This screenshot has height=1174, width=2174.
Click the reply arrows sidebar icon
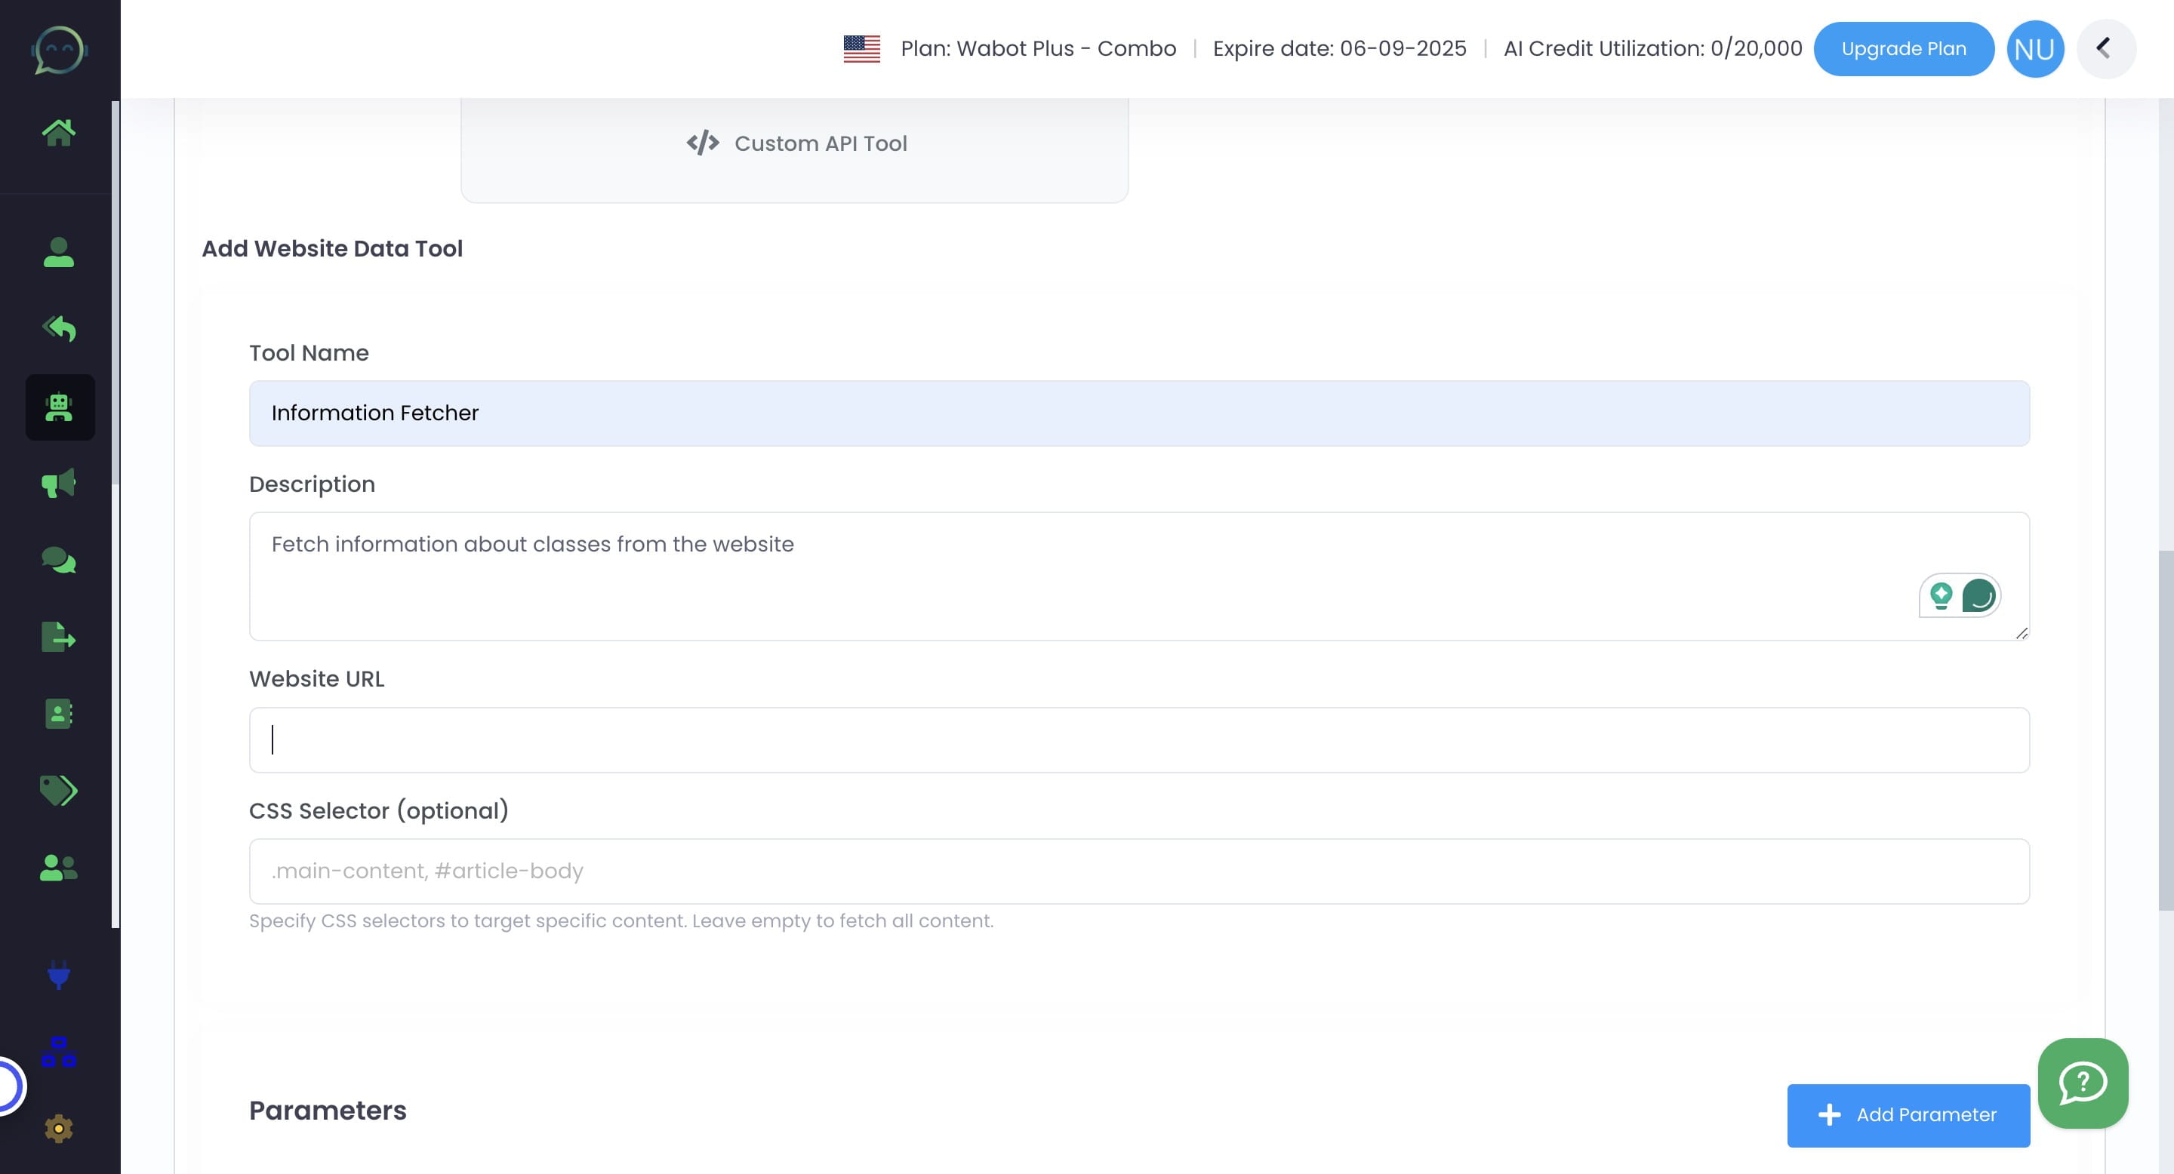tap(58, 329)
